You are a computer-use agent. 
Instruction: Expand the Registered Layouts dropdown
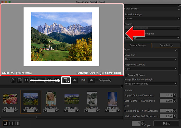[x=151, y=69]
